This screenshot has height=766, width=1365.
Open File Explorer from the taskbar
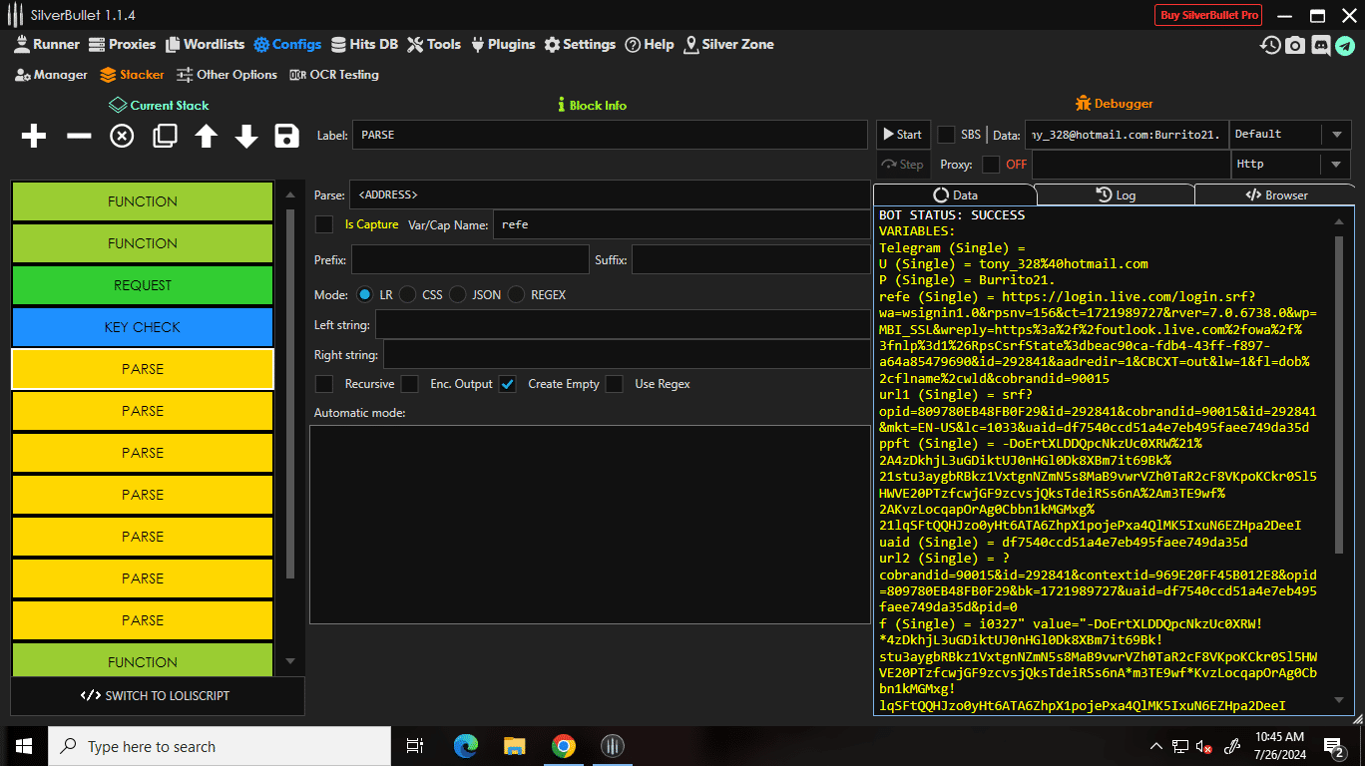[x=514, y=746]
